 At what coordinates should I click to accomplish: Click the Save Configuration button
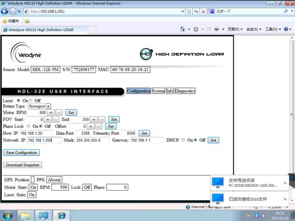coord(22,153)
